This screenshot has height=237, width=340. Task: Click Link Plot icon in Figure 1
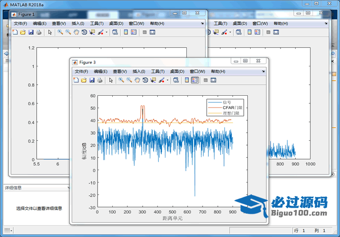115,32
